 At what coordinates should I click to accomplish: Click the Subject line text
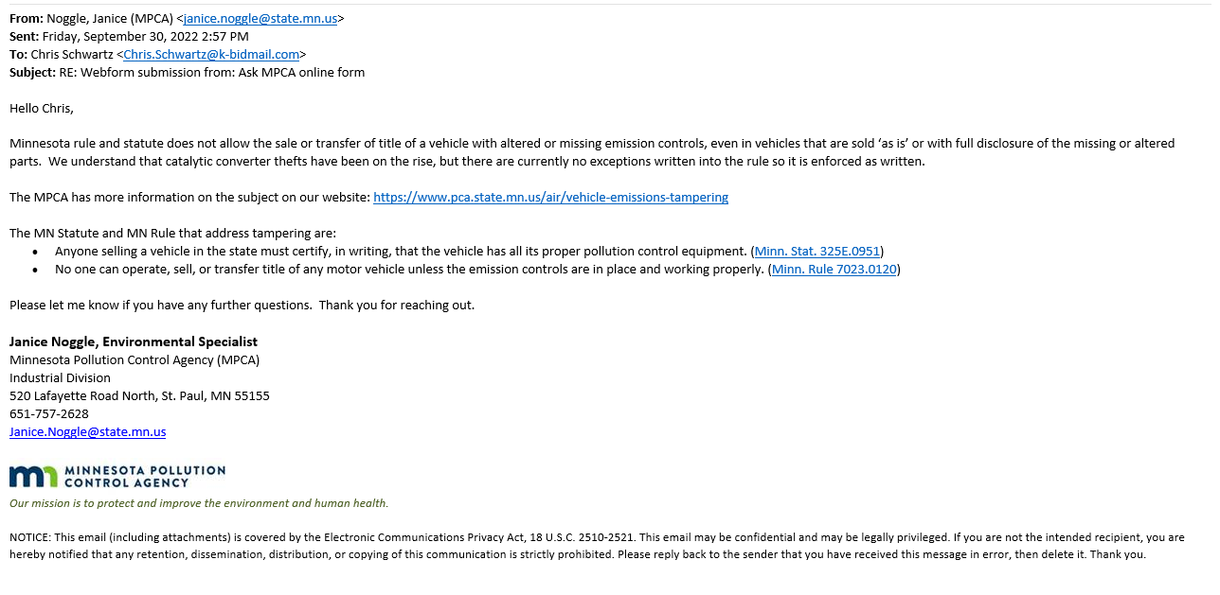[211, 73]
